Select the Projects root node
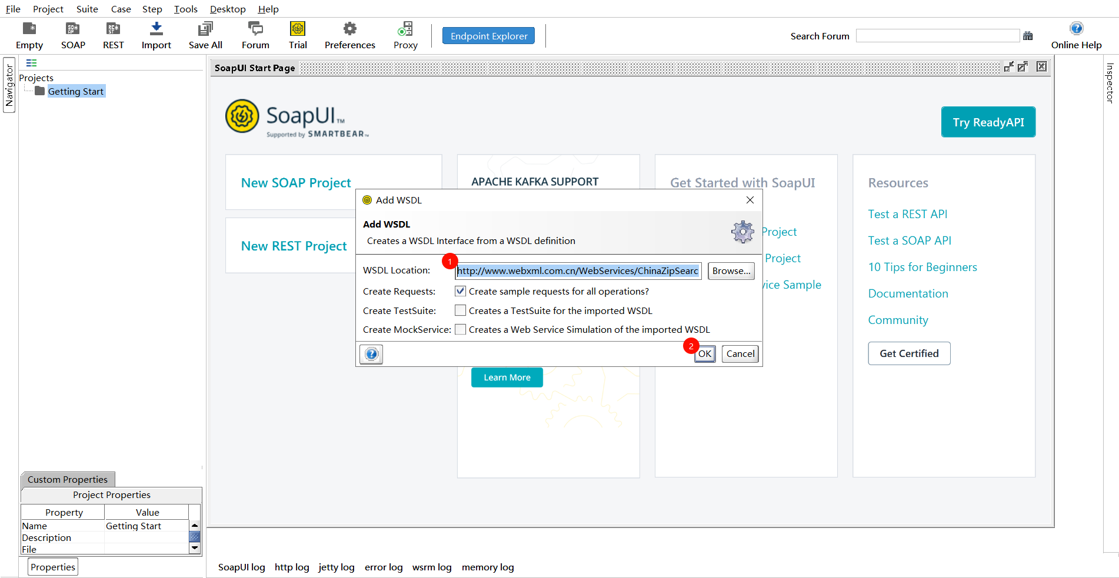Screen dimensions: 1119x578 click(36, 78)
